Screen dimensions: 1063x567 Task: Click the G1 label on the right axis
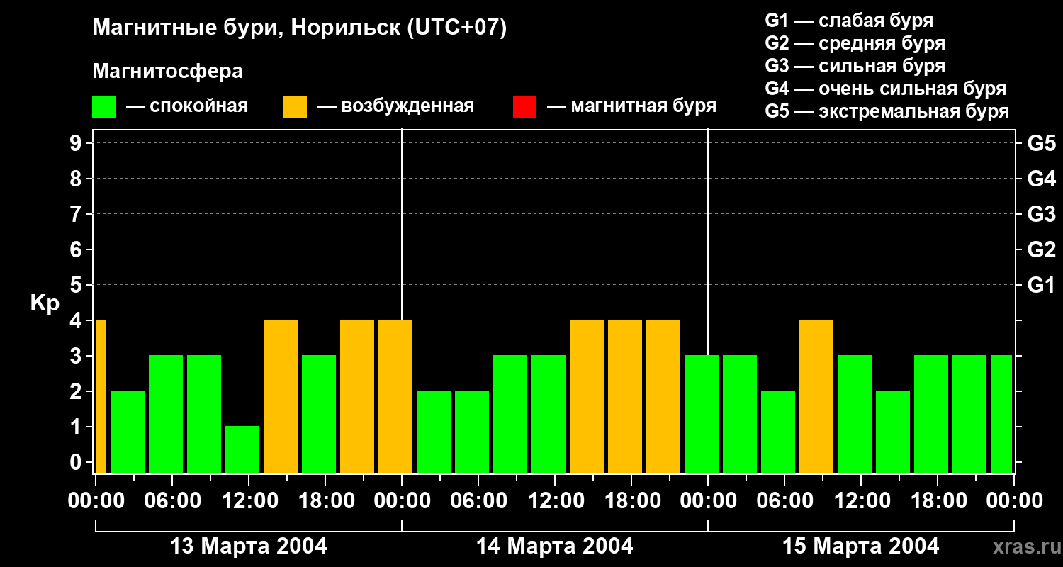1042,285
